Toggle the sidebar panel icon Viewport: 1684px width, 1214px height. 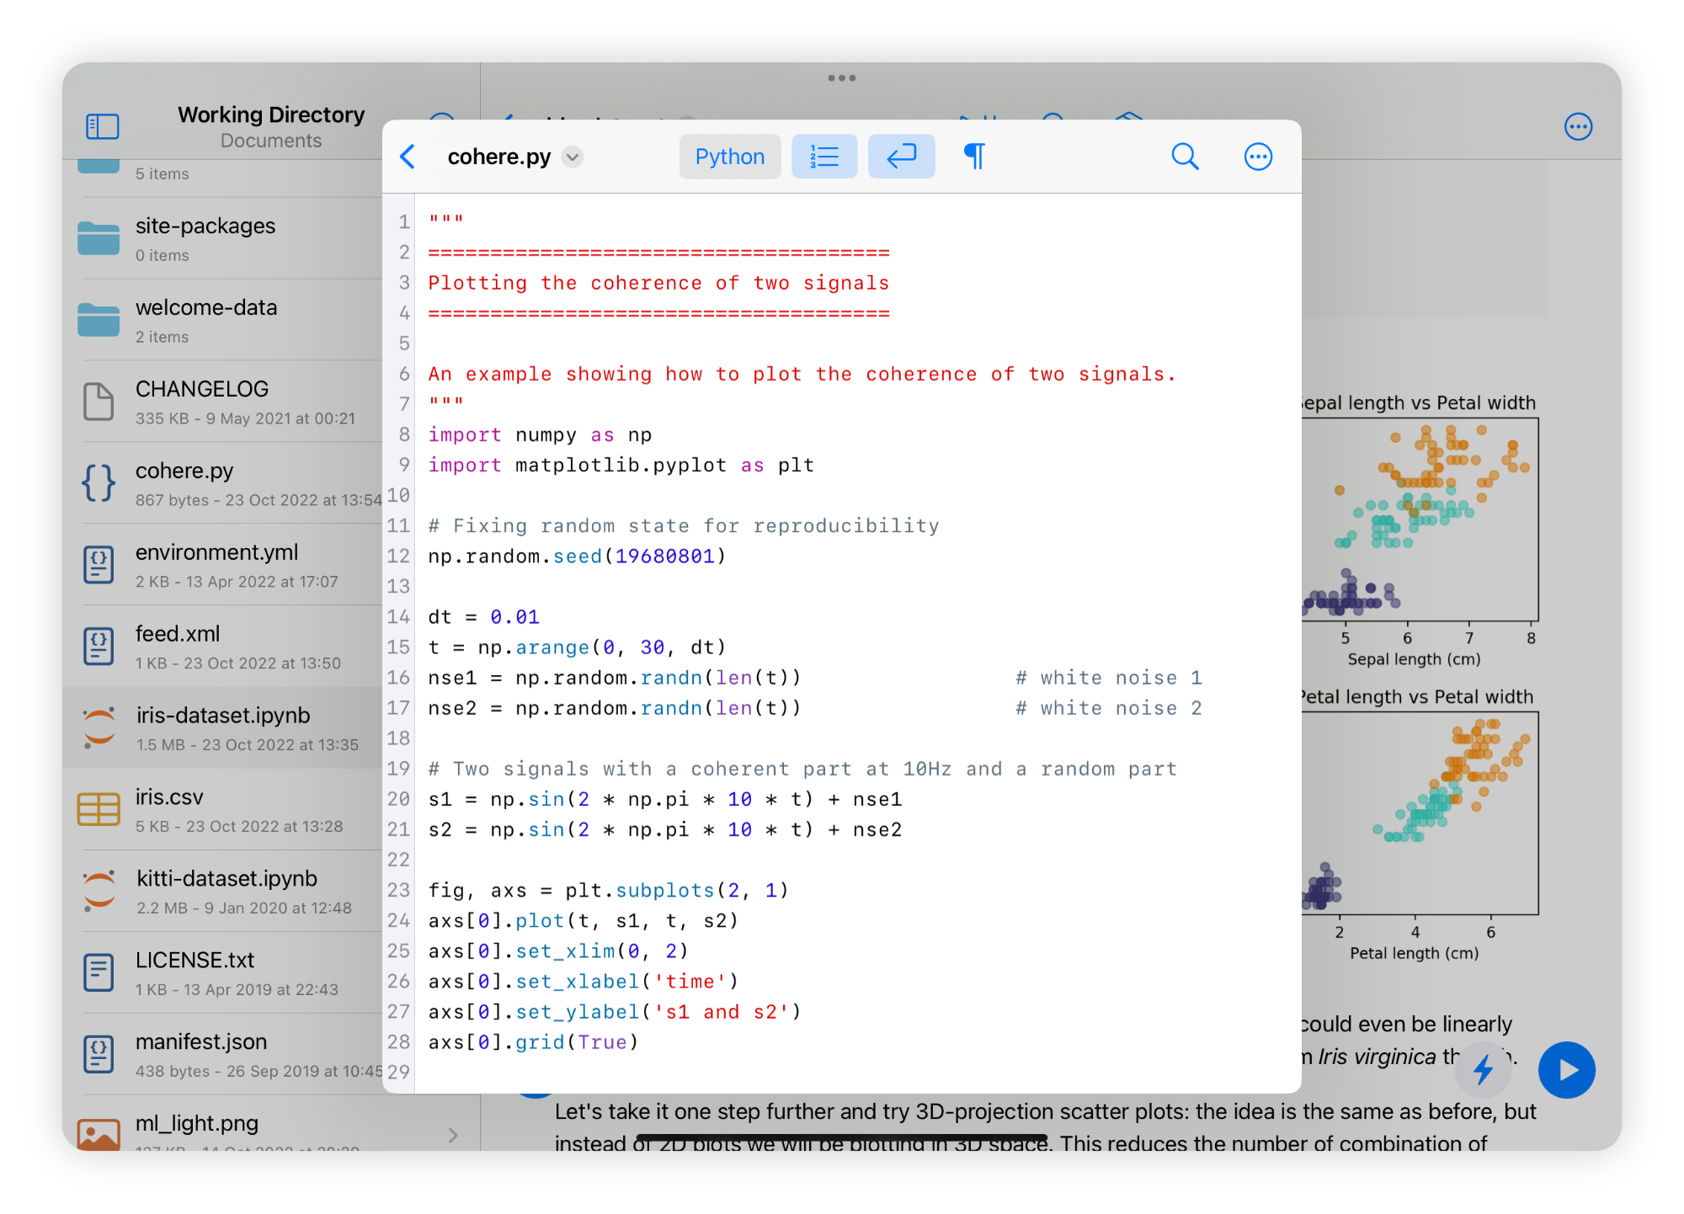[103, 126]
